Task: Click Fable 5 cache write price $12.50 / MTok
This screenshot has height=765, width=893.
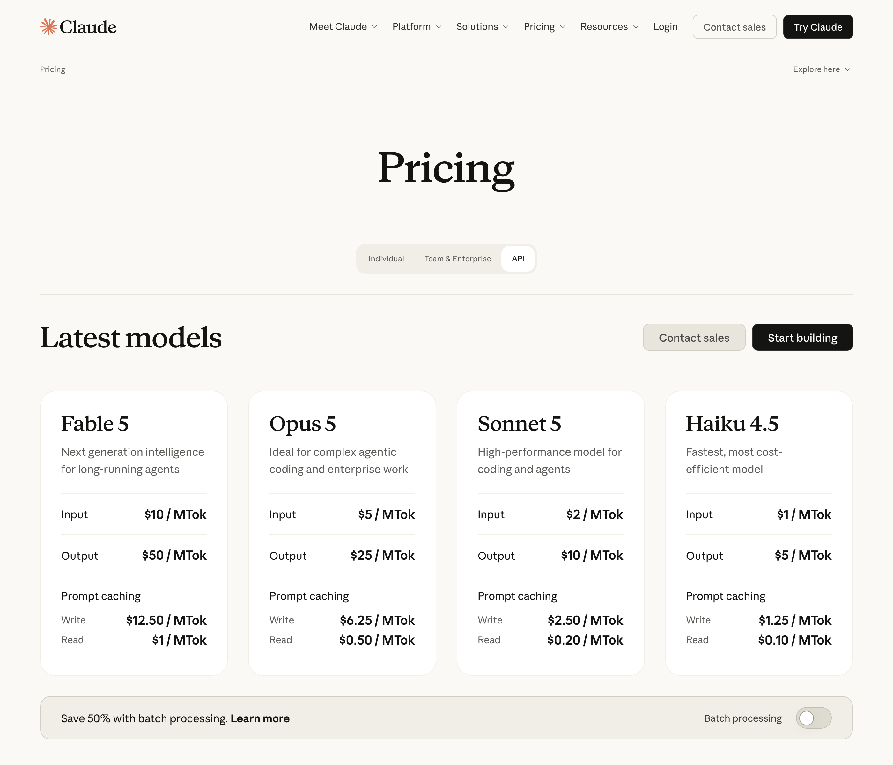Action: click(x=166, y=620)
